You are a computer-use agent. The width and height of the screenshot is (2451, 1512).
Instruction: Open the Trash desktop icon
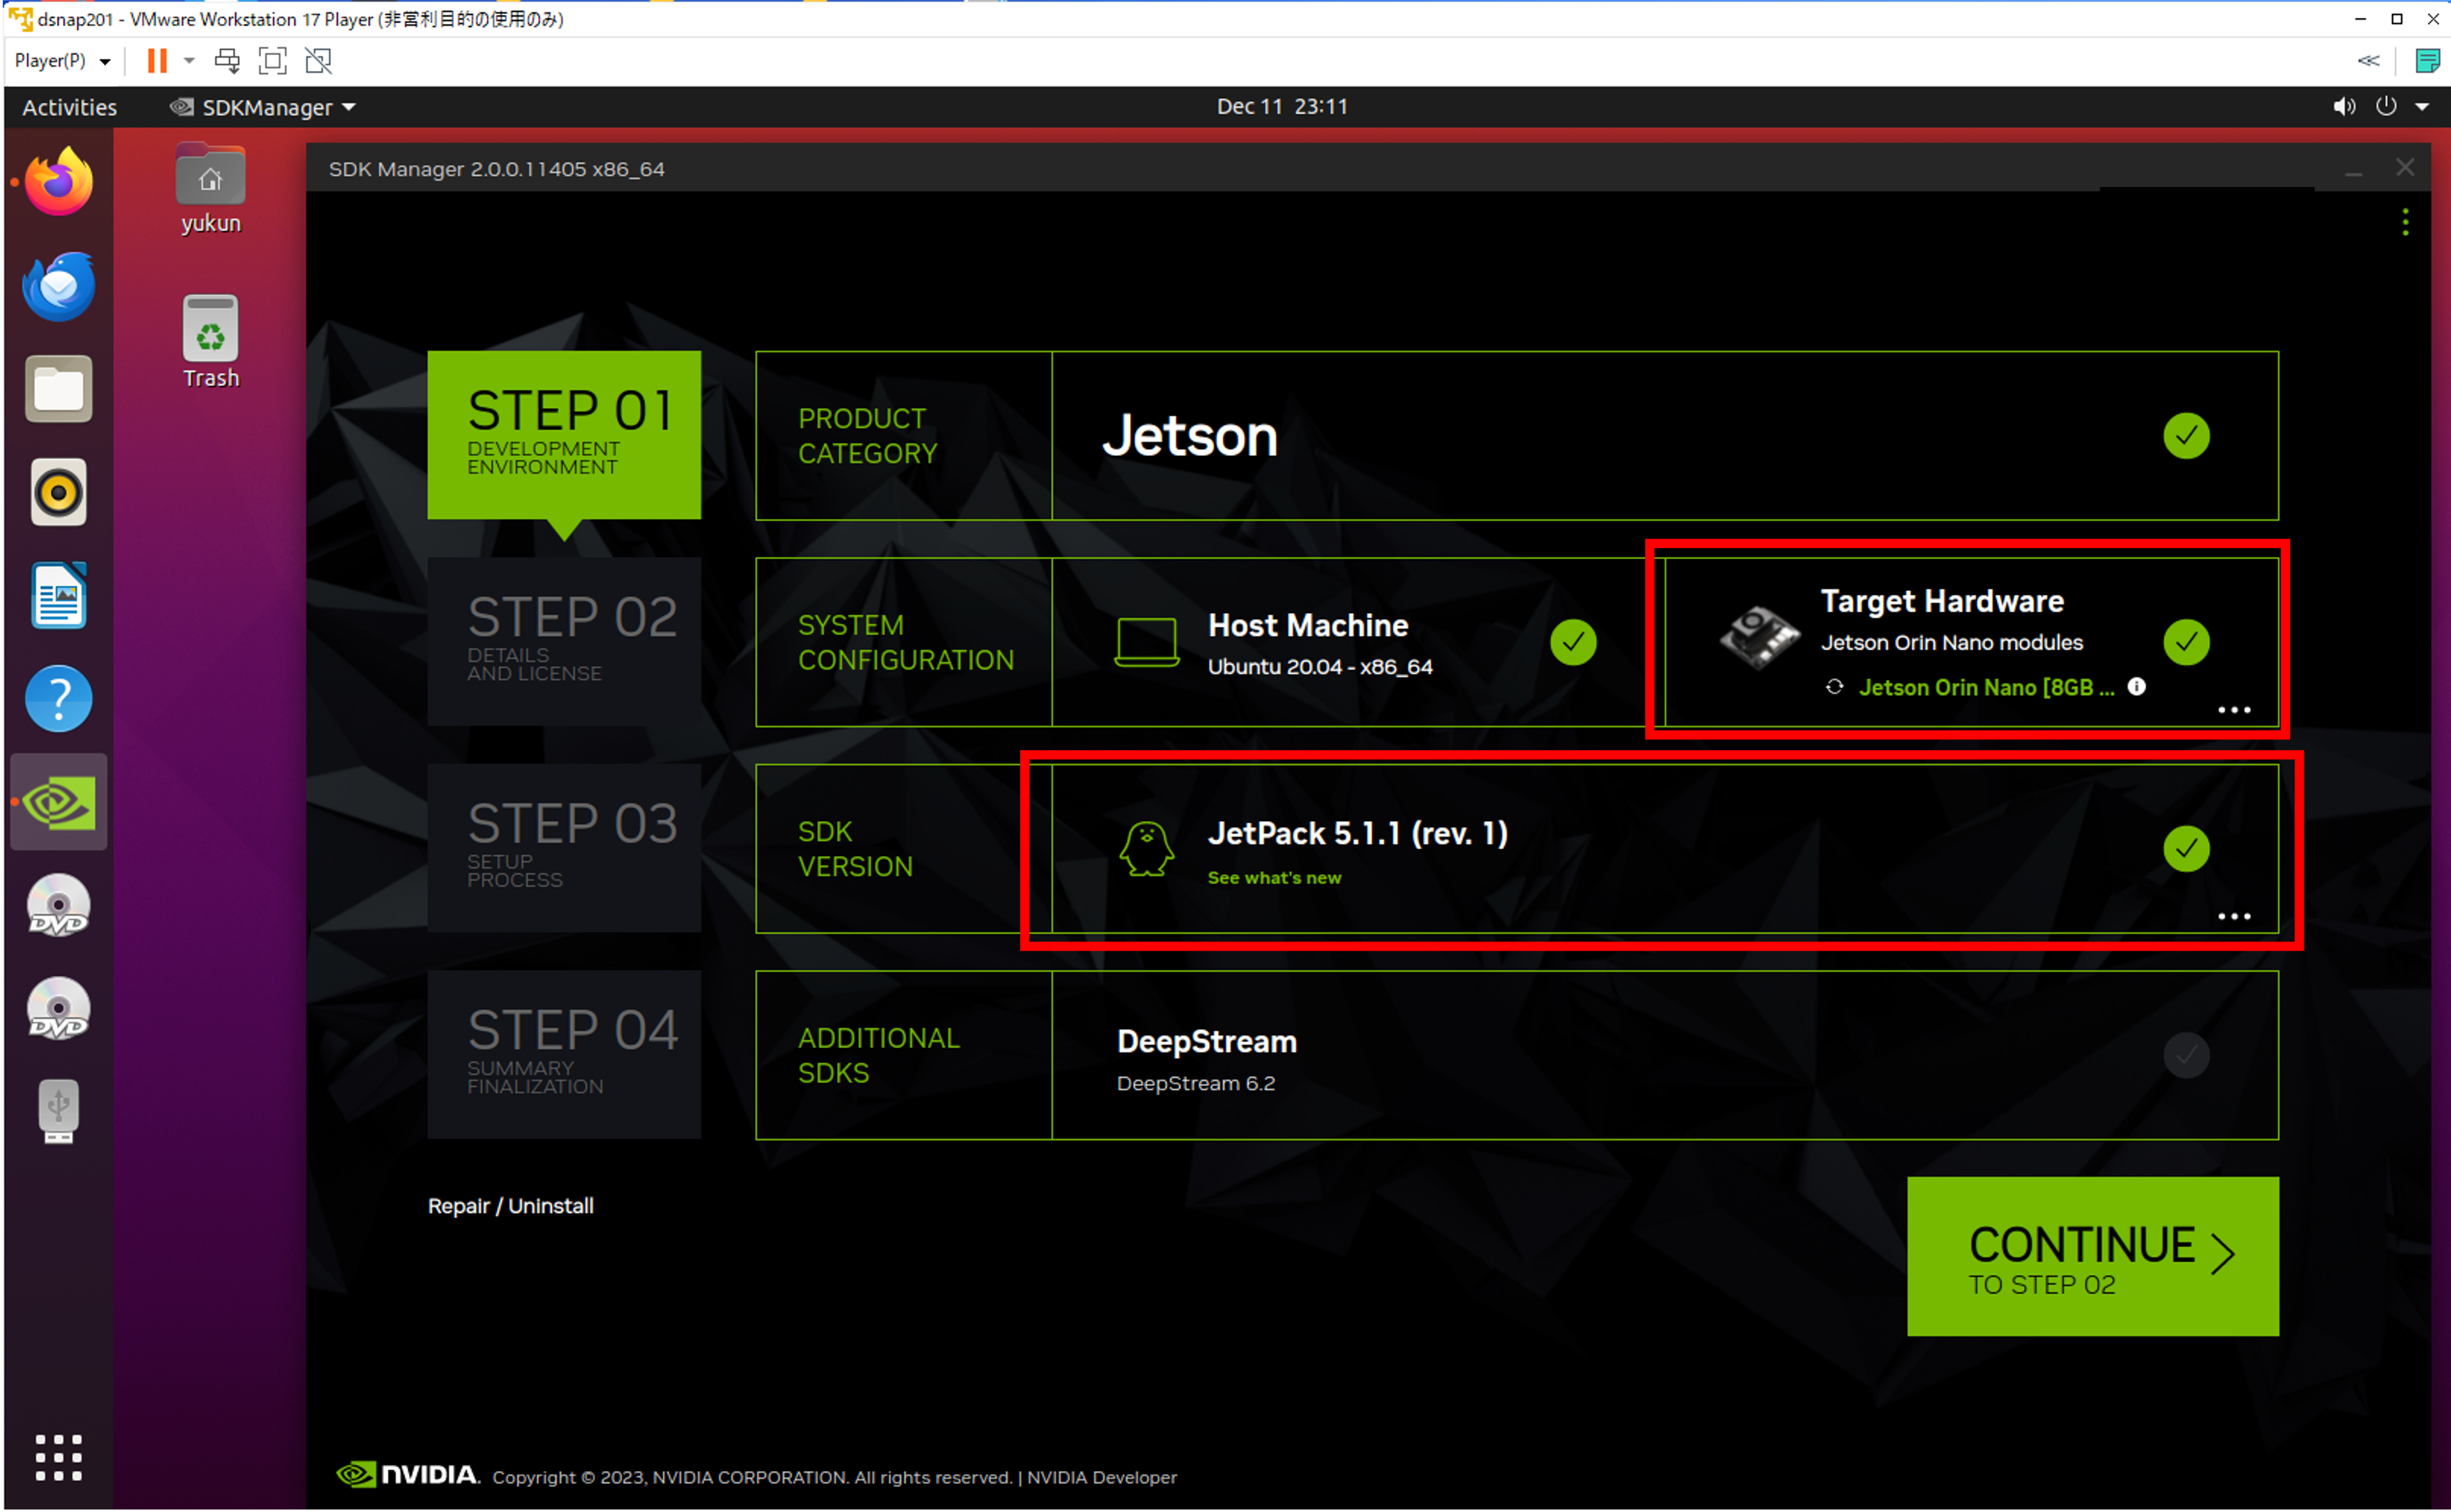coord(210,342)
